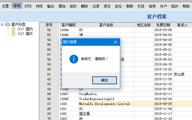Select customer code 1260 cell
This screenshot has width=192, height=120.
coord(69,104)
